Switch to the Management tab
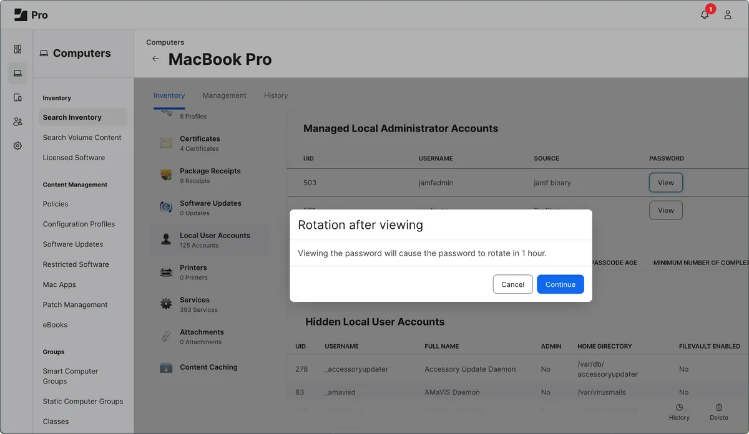The image size is (749, 434). click(224, 95)
